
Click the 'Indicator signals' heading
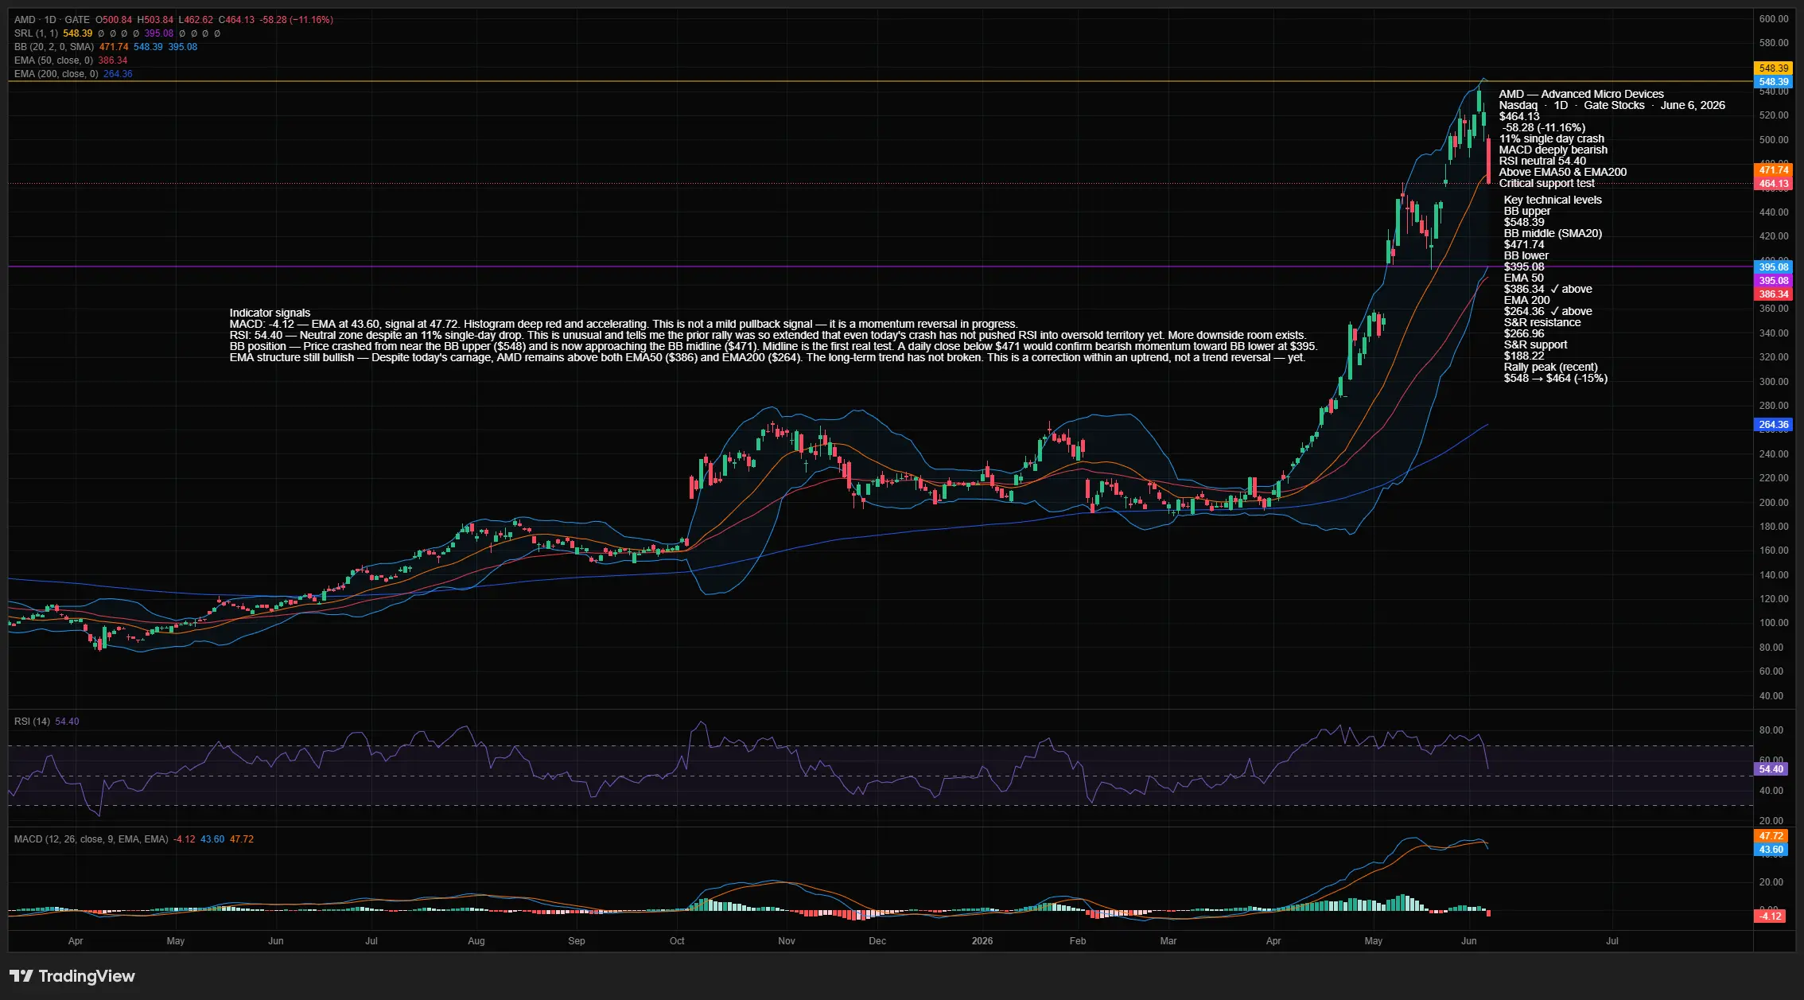pyautogui.click(x=270, y=313)
